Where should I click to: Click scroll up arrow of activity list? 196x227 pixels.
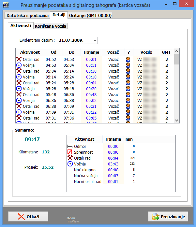(176, 51)
